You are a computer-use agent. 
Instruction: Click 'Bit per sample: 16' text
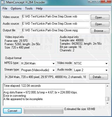coord(71,47)
